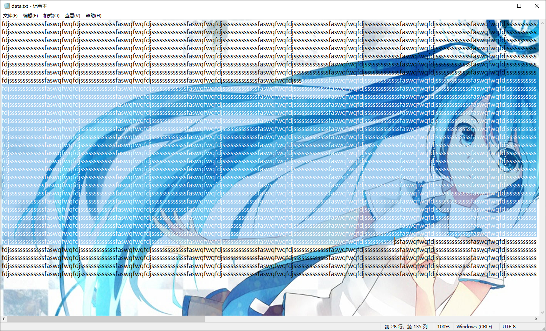Click the data.txt - 记事本 title text

29,6
